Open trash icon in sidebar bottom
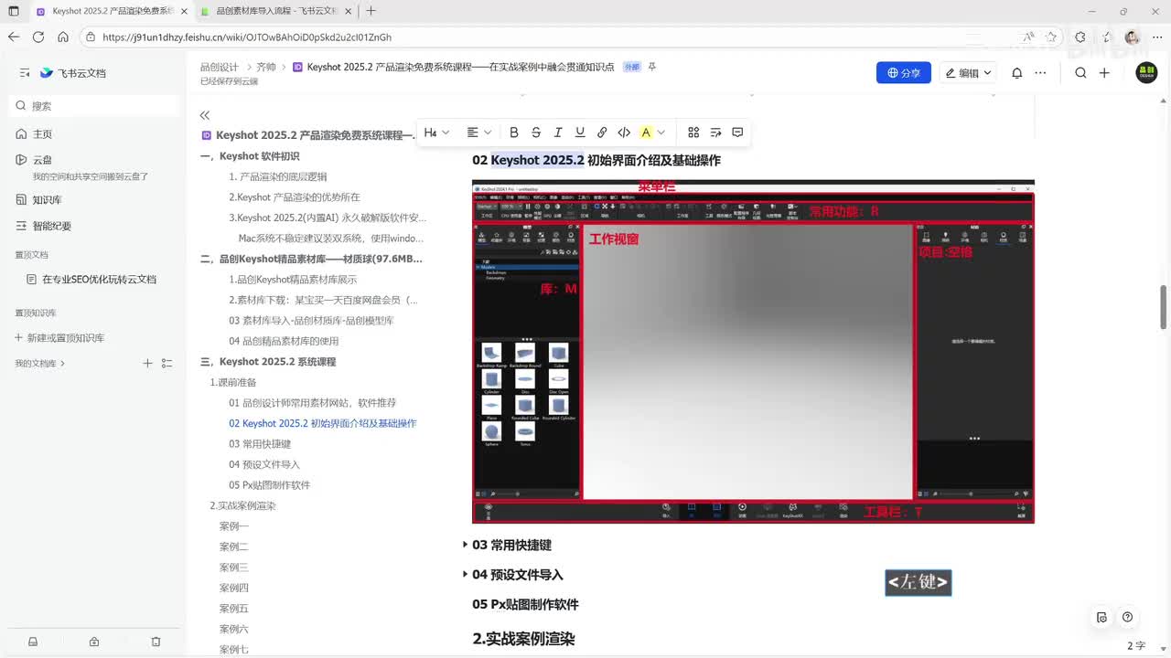 click(156, 642)
